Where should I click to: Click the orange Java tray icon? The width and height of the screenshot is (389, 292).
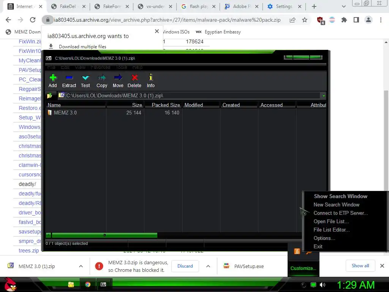click(297, 251)
